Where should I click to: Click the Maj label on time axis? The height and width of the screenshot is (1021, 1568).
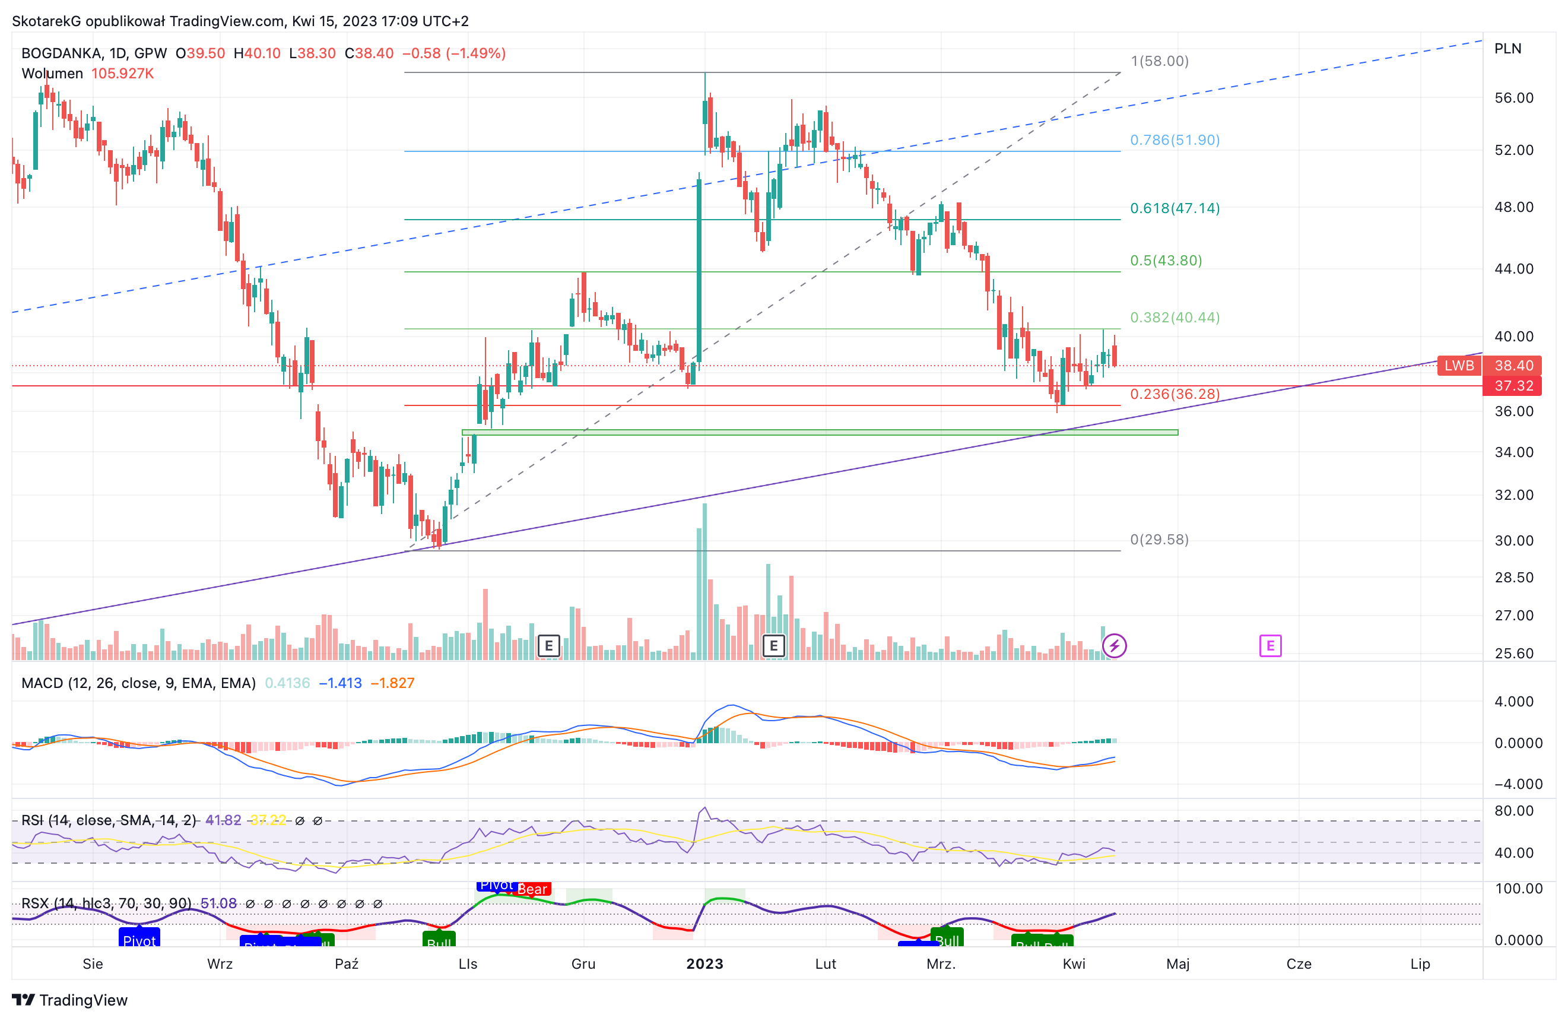pos(1178,963)
